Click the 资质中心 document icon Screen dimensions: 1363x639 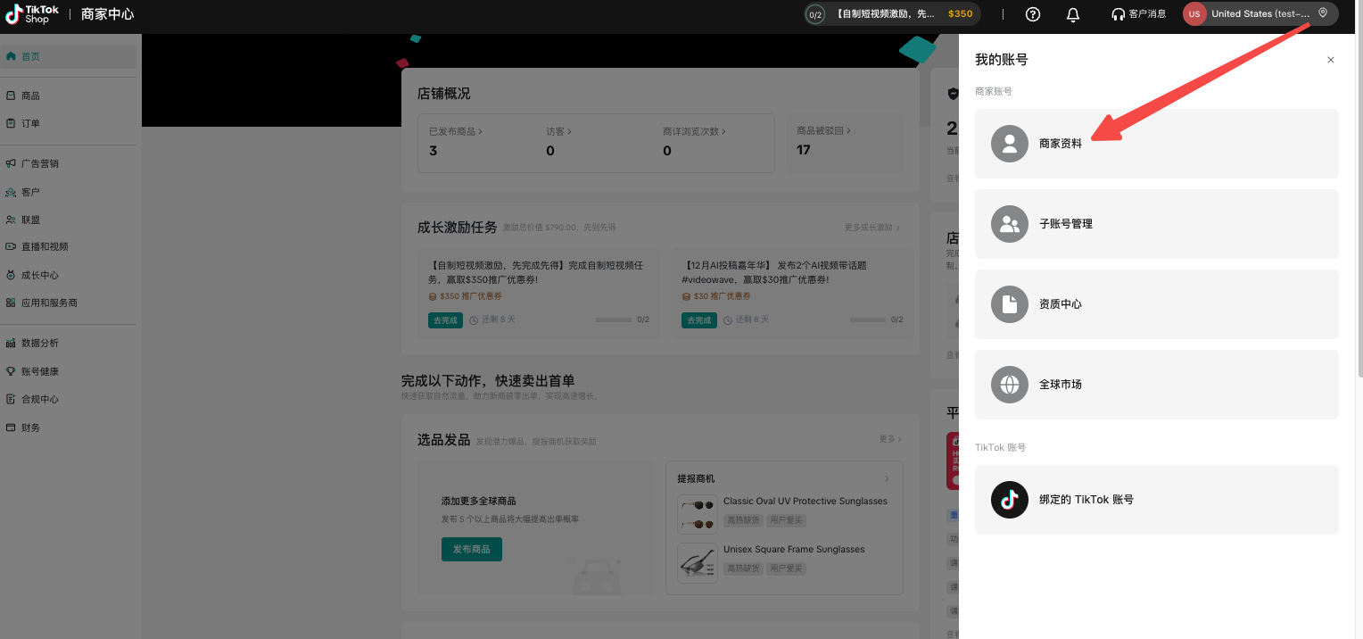click(x=1010, y=304)
